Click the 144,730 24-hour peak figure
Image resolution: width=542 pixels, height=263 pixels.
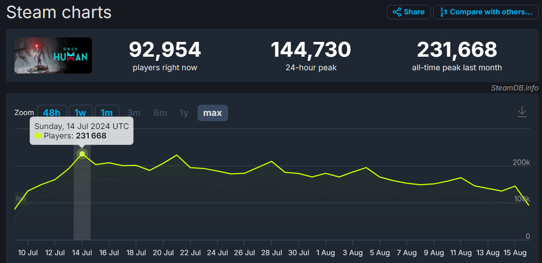tap(311, 49)
